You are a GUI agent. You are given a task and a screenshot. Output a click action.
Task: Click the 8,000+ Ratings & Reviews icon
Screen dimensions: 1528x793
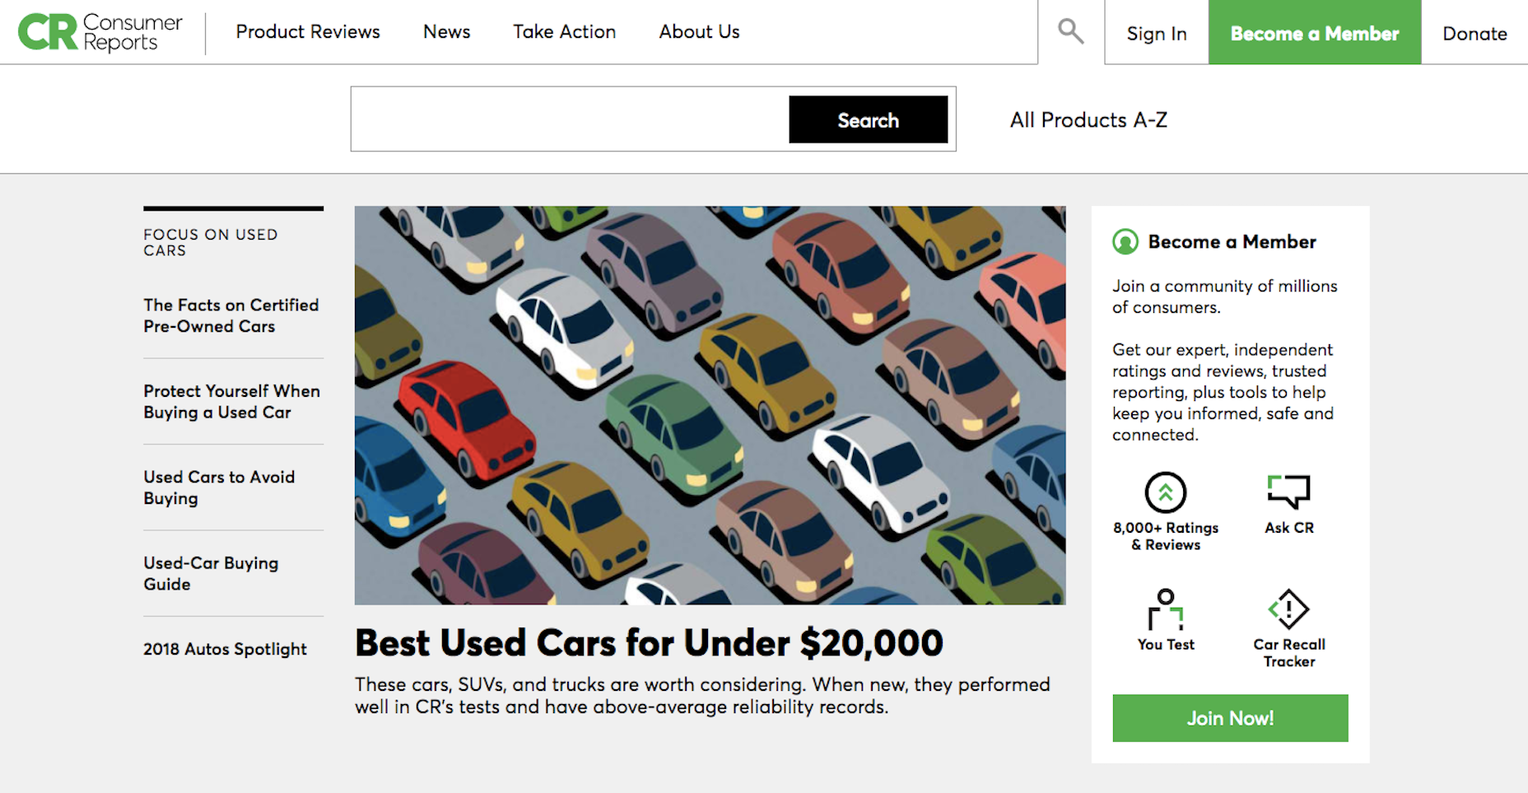1166,492
